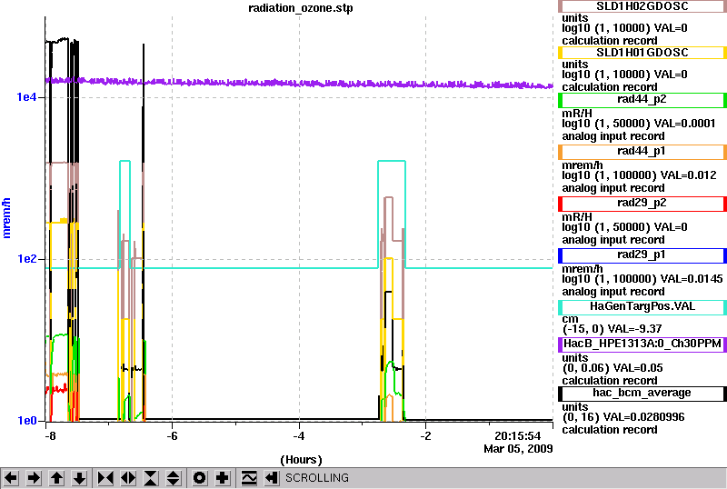Zoom out on the time axis (outward arrows)
This screenshot has height=489, width=727.
click(x=128, y=478)
